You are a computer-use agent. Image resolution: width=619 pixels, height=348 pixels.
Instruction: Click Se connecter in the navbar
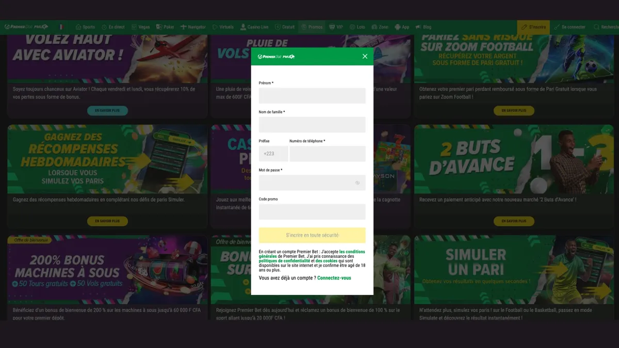pos(570,27)
